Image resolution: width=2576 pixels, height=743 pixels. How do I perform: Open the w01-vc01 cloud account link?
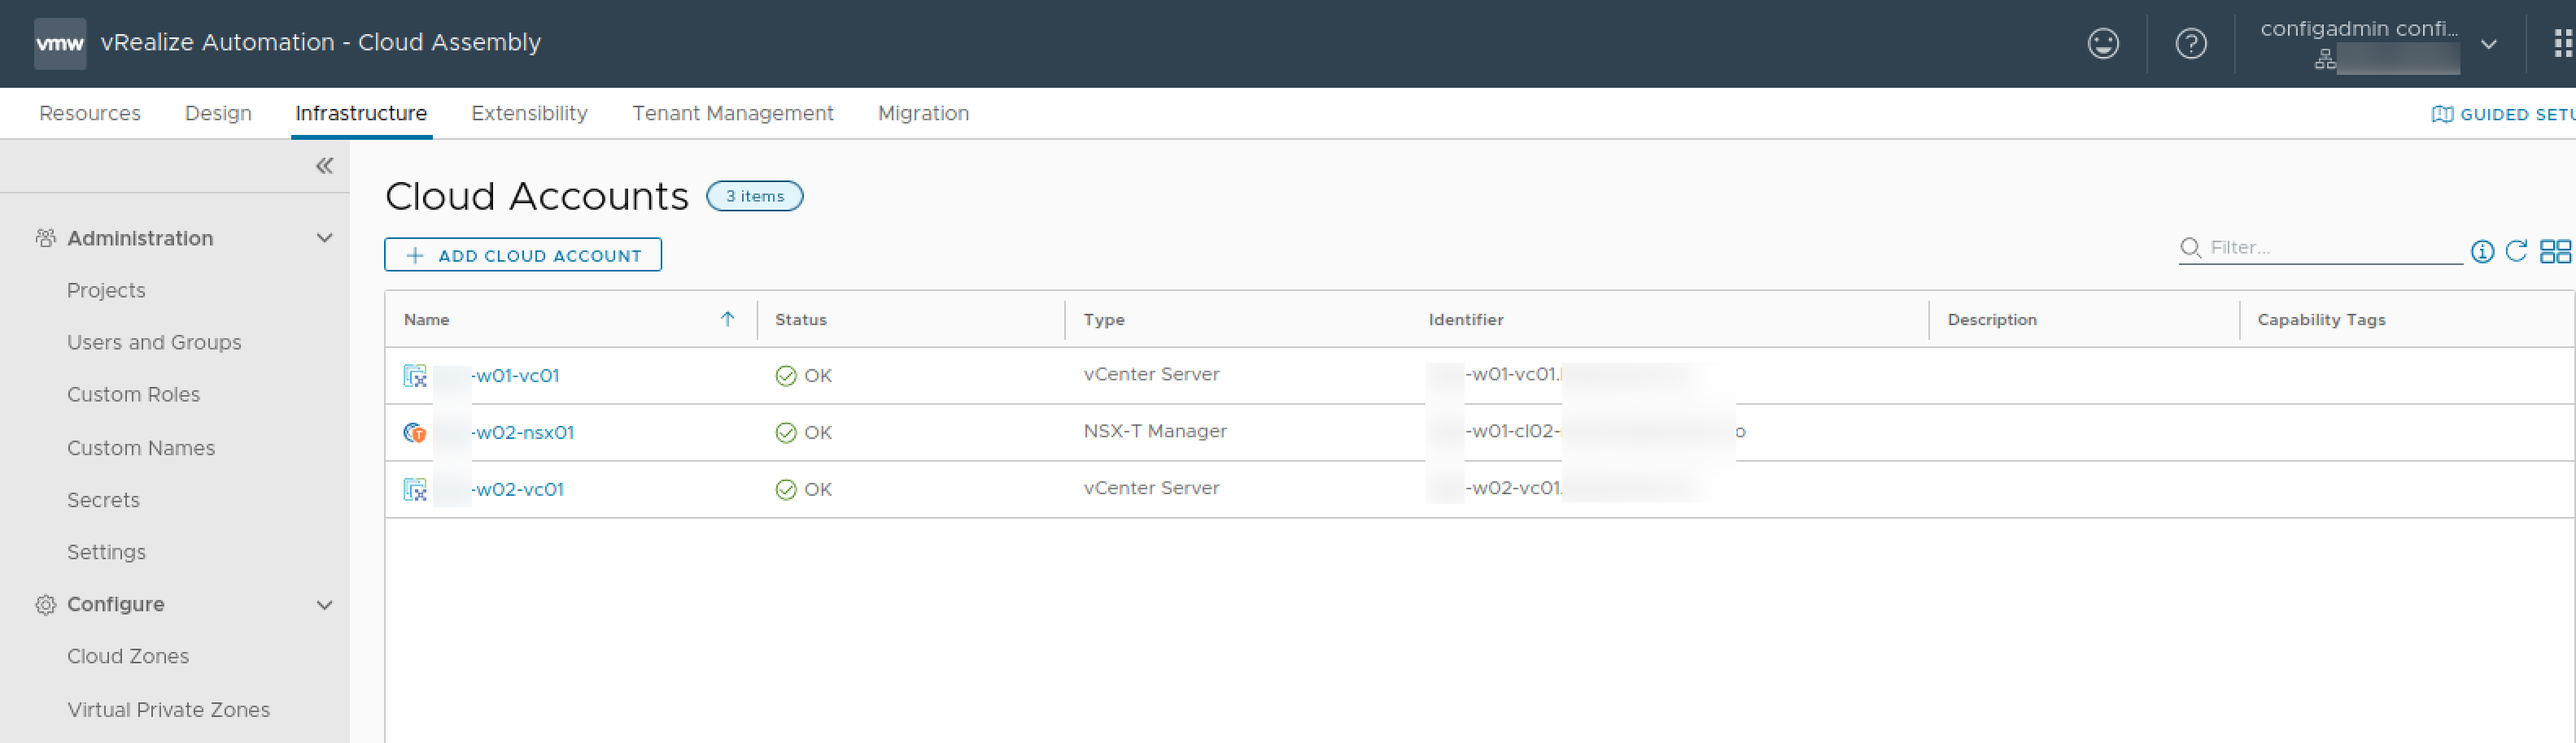pos(515,376)
